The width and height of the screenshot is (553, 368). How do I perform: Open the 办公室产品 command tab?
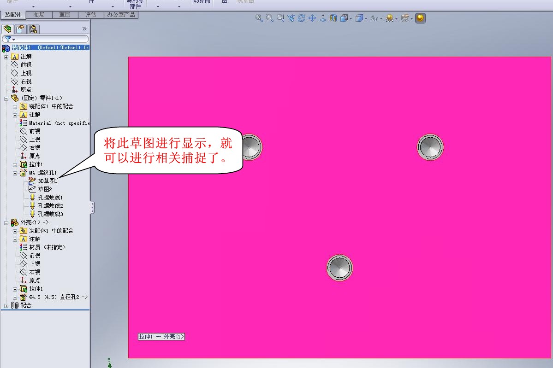tap(121, 15)
